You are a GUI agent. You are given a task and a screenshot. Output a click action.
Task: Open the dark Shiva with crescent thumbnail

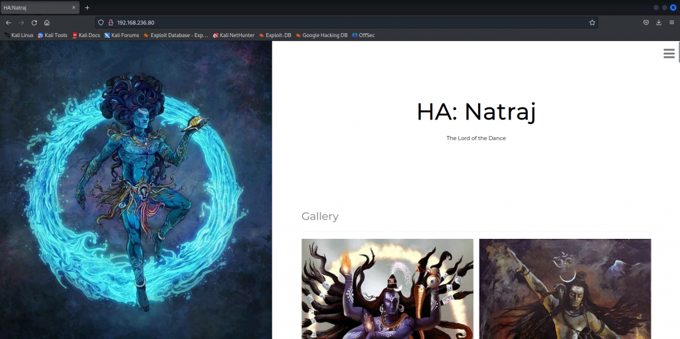(x=565, y=289)
